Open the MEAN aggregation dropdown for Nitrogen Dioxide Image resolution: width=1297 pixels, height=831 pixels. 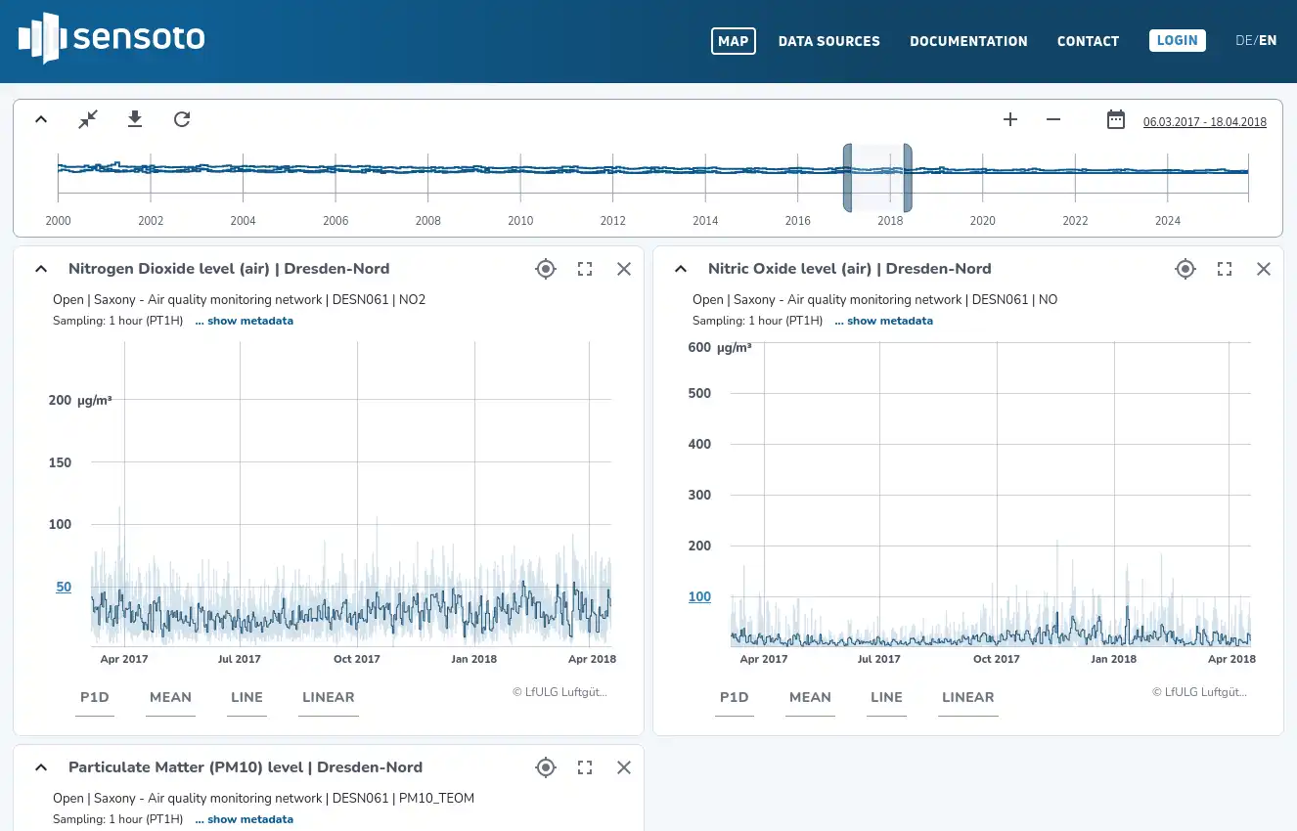coord(170,697)
